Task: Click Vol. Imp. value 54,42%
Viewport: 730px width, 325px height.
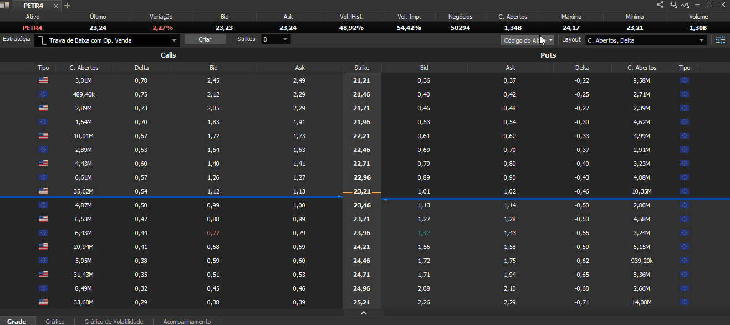Action: pos(409,27)
